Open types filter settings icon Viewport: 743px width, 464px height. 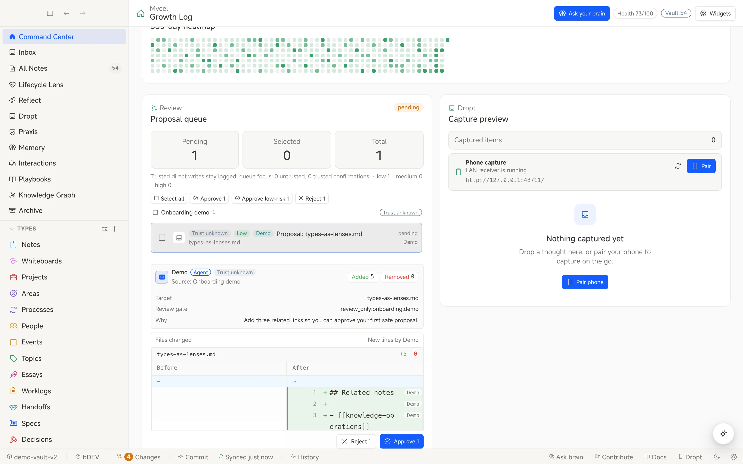pyautogui.click(x=105, y=229)
